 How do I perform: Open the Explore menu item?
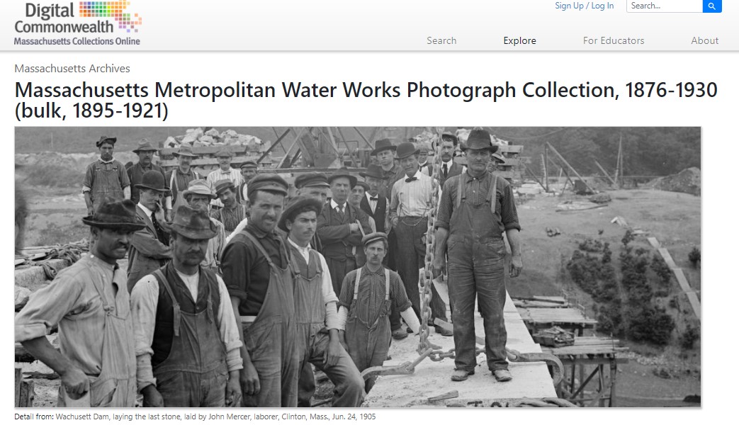pyautogui.click(x=519, y=40)
